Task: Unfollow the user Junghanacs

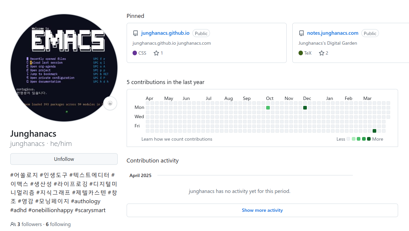Action: pos(64,159)
